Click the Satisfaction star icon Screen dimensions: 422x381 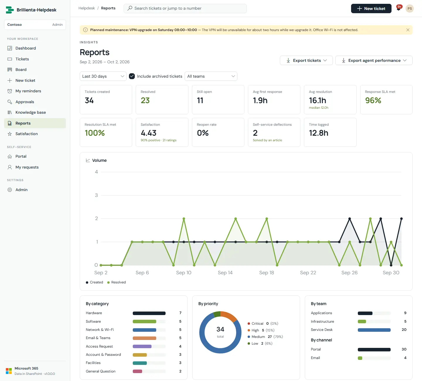click(10, 134)
